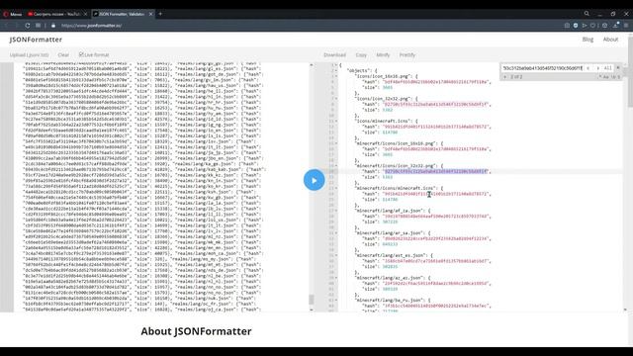This screenshot has width=633, height=356.
Task: Open the About link
Action: 610,40
